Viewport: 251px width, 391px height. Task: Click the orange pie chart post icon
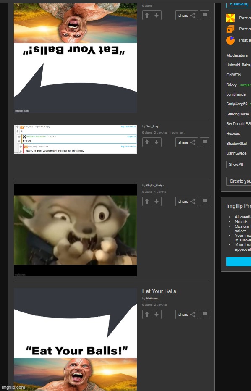(x=230, y=40)
